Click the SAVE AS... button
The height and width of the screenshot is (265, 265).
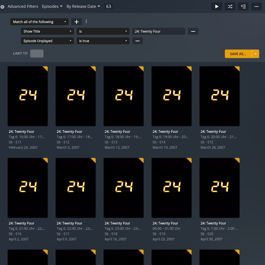(x=238, y=54)
